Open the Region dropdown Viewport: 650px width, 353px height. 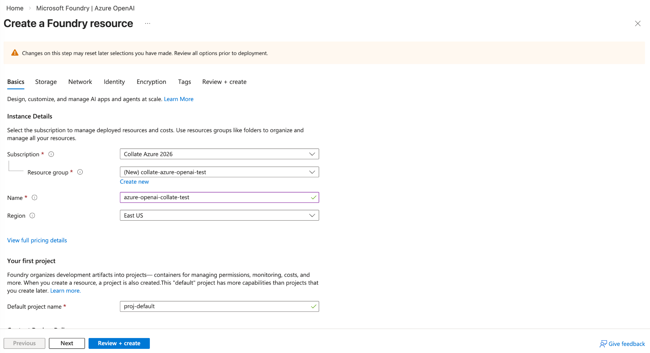click(x=219, y=215)
